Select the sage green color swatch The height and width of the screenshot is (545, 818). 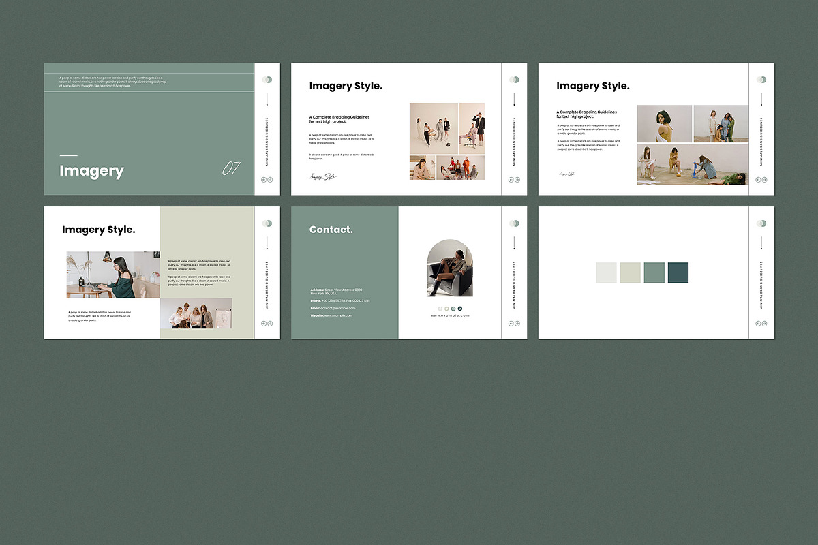[654, 272]
